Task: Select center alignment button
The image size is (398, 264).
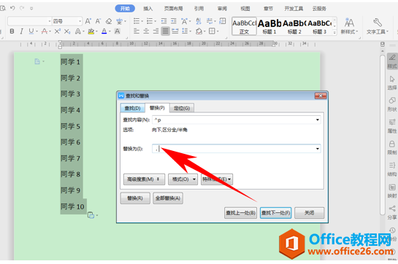Action: point(146,31)
